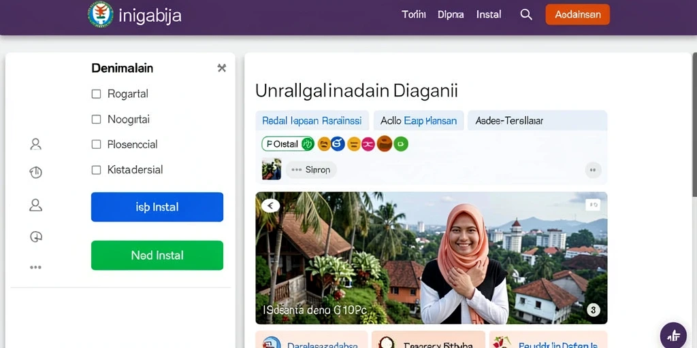Screen dimensions: 697x348
Task: Click the small avatar thumbnail beside Sinron
Action: click(271, 169)
